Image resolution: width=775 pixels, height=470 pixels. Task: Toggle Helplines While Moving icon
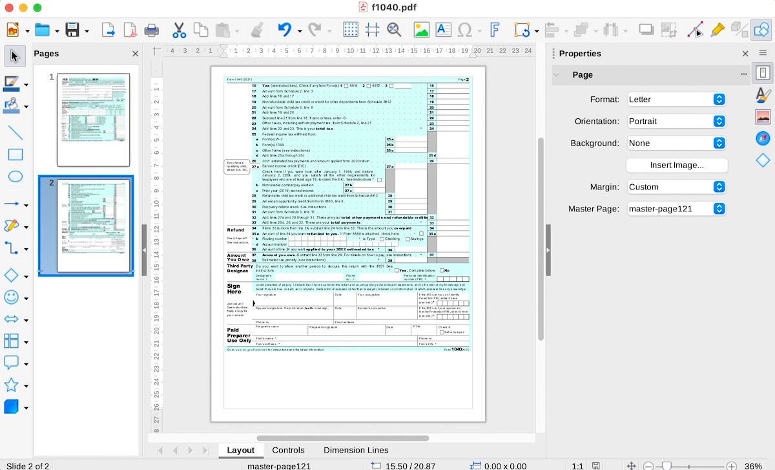point(372,30)
